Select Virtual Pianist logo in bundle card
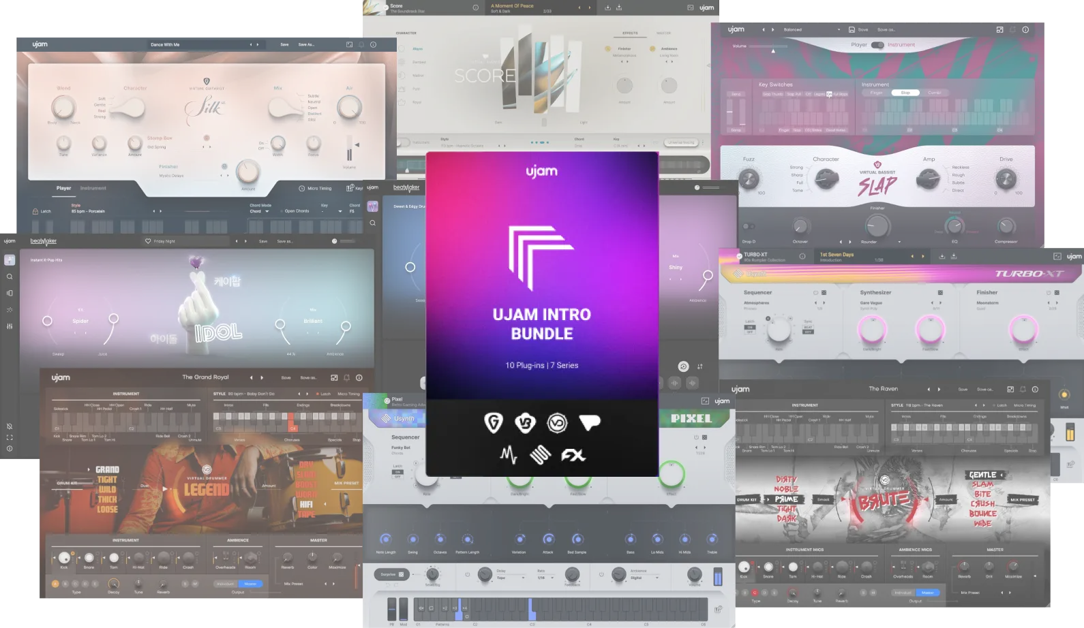1084x628 pixels. coord(590,423)
